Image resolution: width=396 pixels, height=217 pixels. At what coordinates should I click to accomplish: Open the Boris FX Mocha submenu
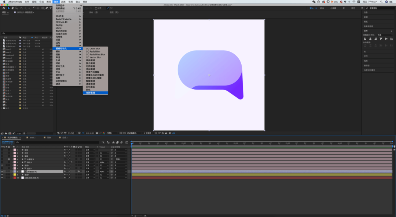tap(68, 19)
